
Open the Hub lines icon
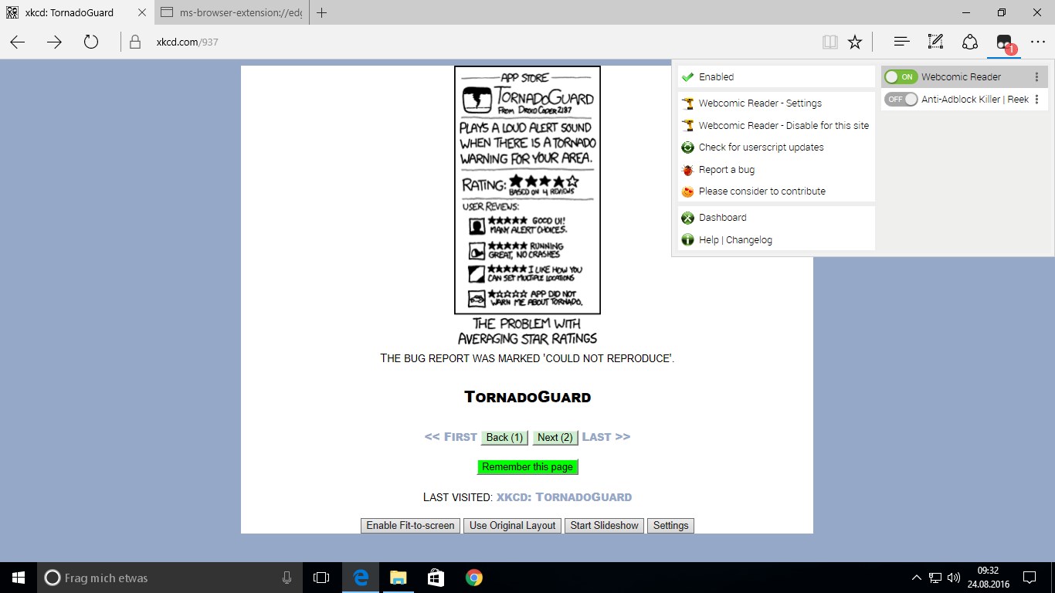pyautogui.click(x=901, y=42)
